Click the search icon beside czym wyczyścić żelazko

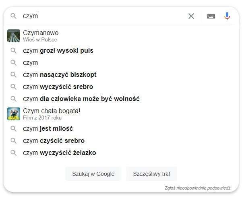coord(14,153)
